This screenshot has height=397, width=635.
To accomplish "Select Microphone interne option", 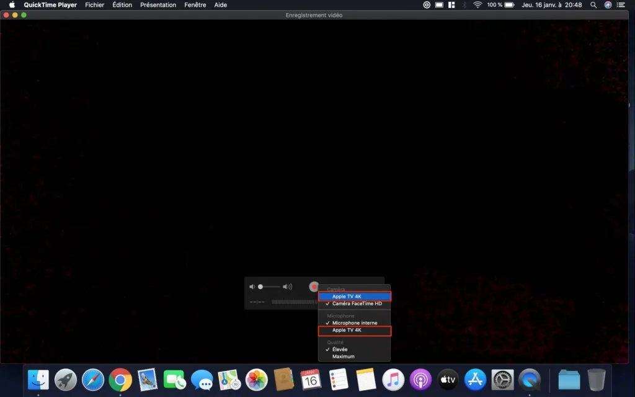I will (354, 323).
